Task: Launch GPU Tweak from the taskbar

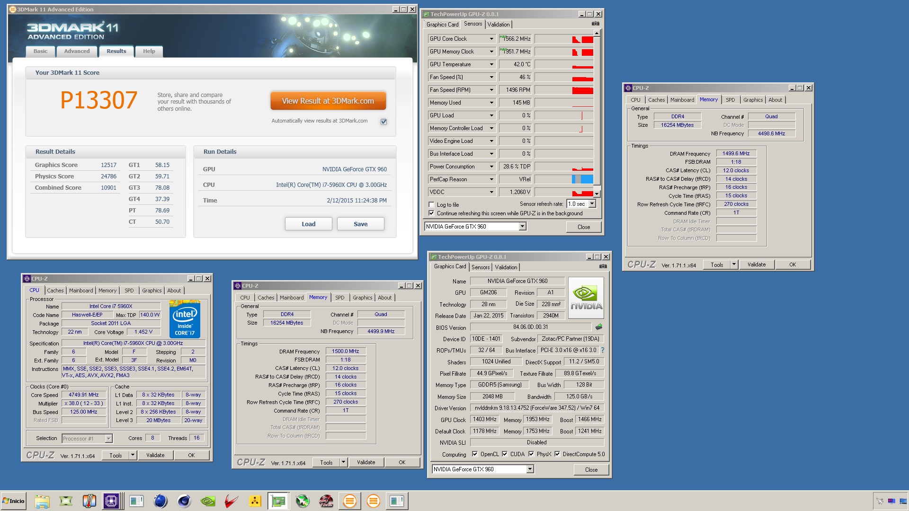Action: click(x=326, y=501)
